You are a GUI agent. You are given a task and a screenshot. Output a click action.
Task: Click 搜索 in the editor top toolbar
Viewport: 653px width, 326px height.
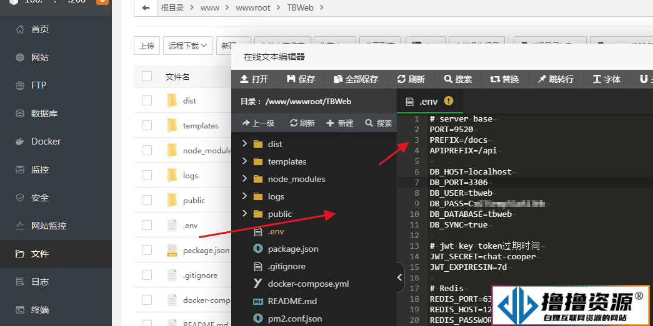tap(457, 79)
